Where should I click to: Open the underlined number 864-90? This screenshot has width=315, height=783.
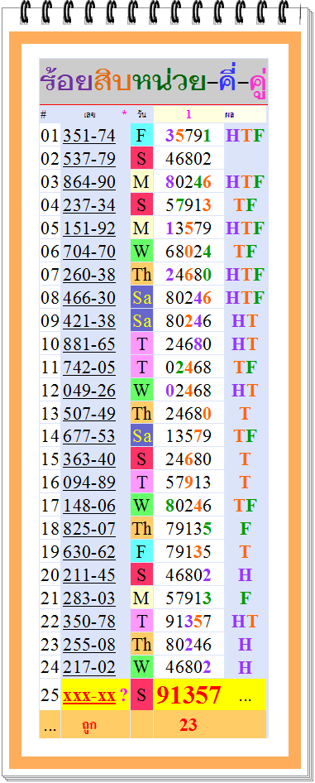[89, 182]
